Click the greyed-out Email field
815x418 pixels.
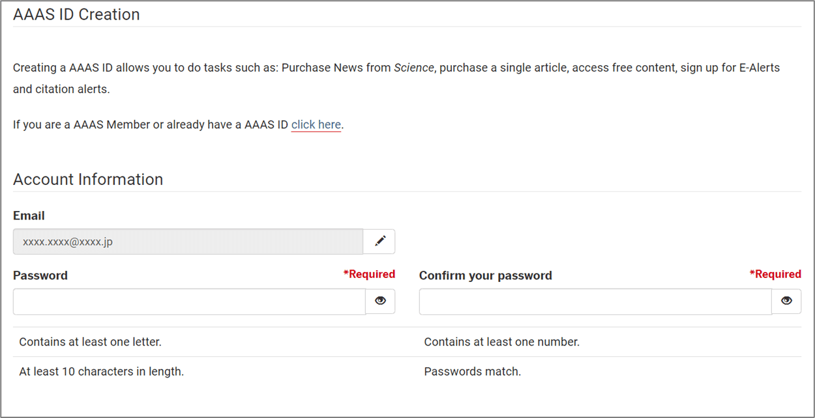tap(188, 242)
